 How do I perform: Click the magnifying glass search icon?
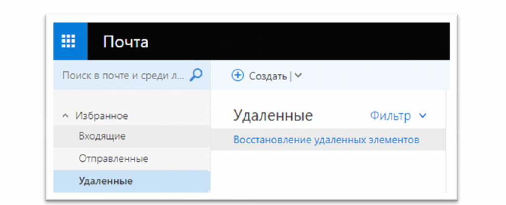(x=196, y=75)
